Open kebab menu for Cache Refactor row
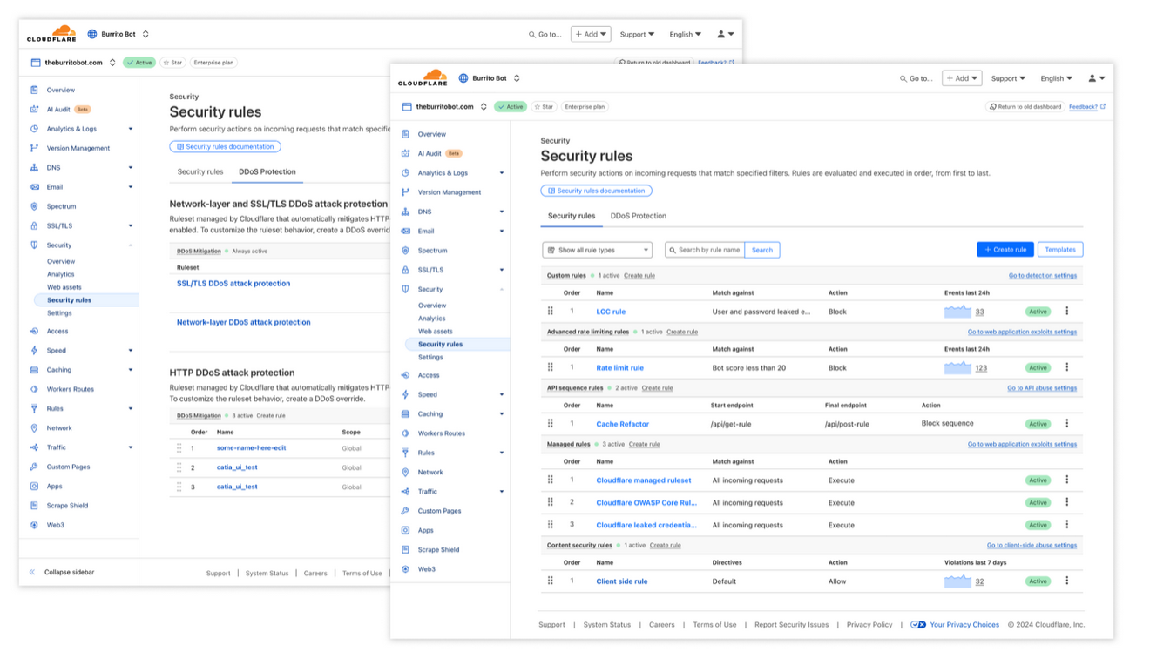 1066,424
